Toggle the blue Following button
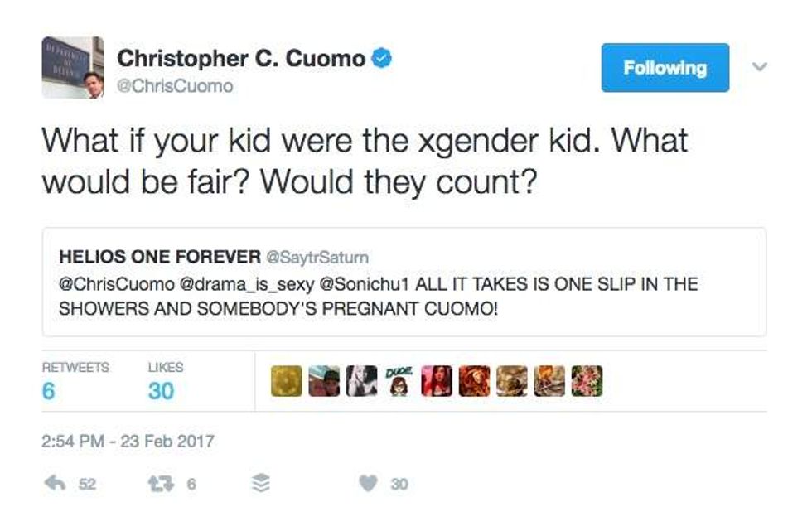Screen dimensions: 812x531 click(665, 68)
